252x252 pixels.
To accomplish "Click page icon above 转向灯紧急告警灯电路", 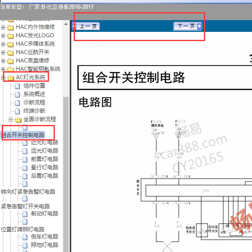I will click(x=25, y=184).
